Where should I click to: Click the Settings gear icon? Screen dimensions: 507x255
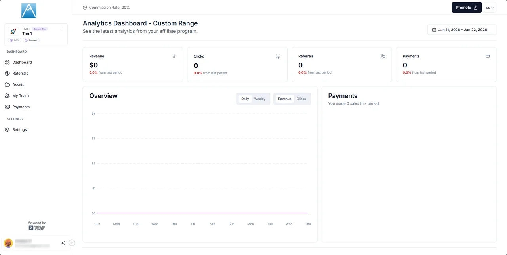coord(7,129)
